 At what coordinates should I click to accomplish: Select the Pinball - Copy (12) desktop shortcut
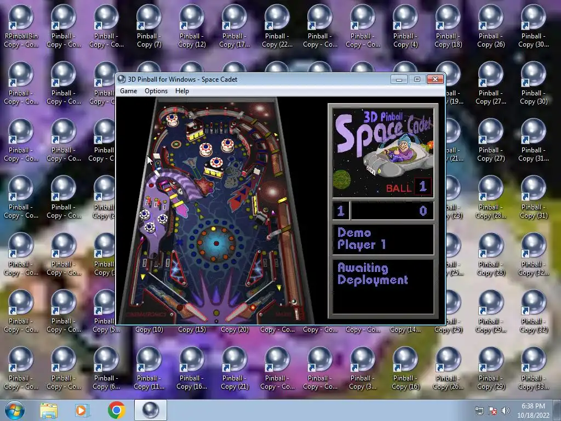(x=192, y=27)
